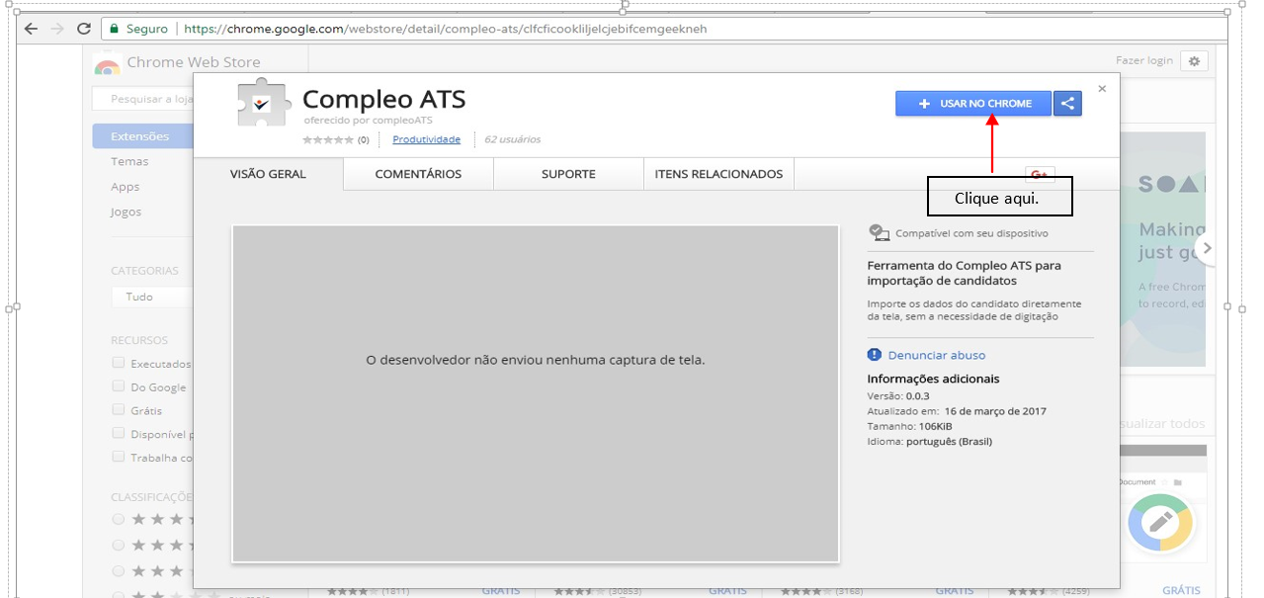Click the 'Importe os dados do candidato' paragraph
1264x598 pixels.
pyautogui.click(x=974, y=310)
